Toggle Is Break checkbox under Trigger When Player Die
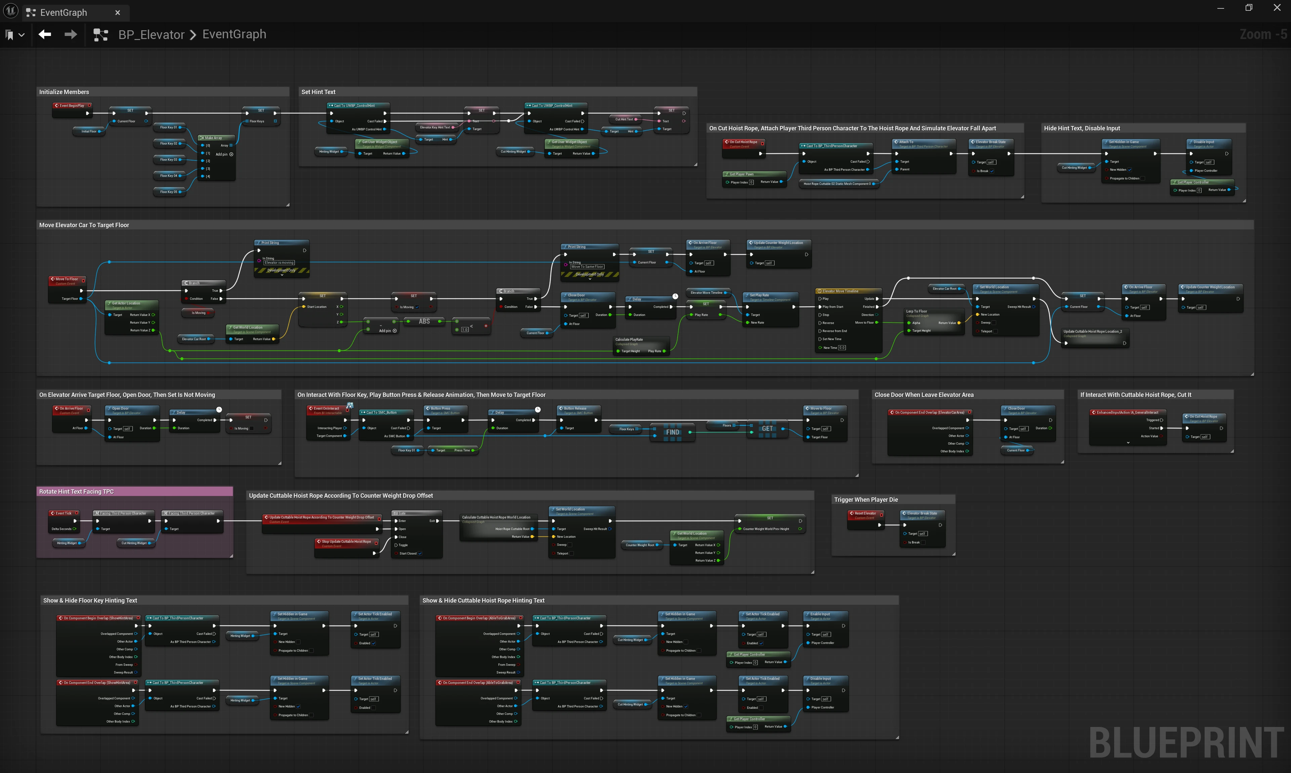 (x=923, y=542)
